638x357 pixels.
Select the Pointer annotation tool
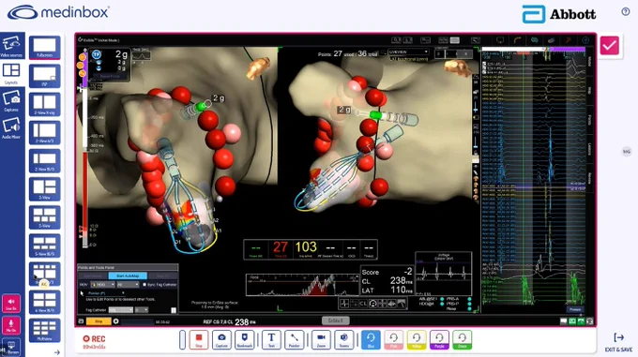pyautogui.click(x=295, y=339)
